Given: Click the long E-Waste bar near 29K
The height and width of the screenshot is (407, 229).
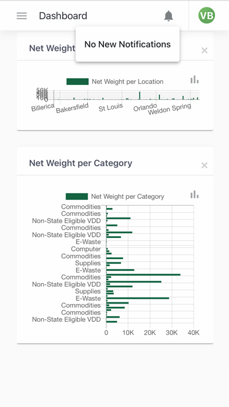Looking at the screenshot, I should (137, 298).
